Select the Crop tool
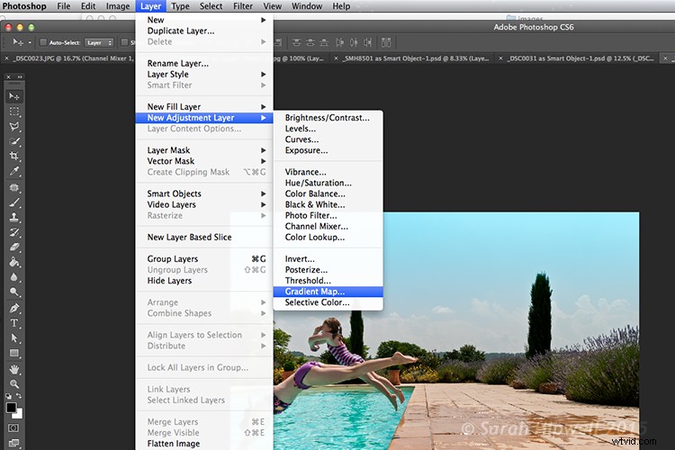 14,156
